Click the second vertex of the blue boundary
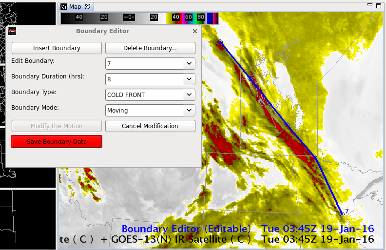The height and width of the screenshot is (250, 386). (x=250, y=78)
